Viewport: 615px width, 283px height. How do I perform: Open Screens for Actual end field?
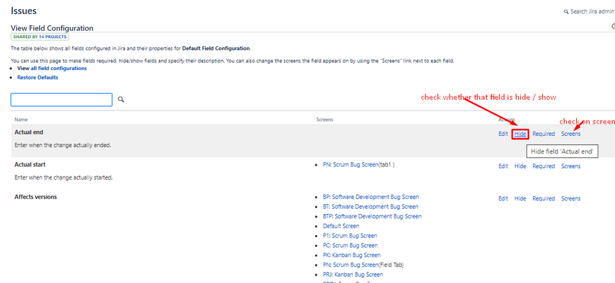(571, 134)
